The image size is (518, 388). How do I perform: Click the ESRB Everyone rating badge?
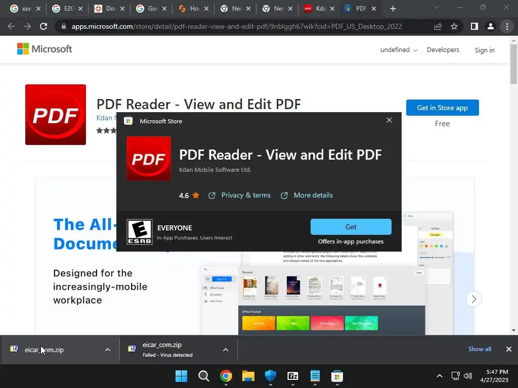(140, 232)
